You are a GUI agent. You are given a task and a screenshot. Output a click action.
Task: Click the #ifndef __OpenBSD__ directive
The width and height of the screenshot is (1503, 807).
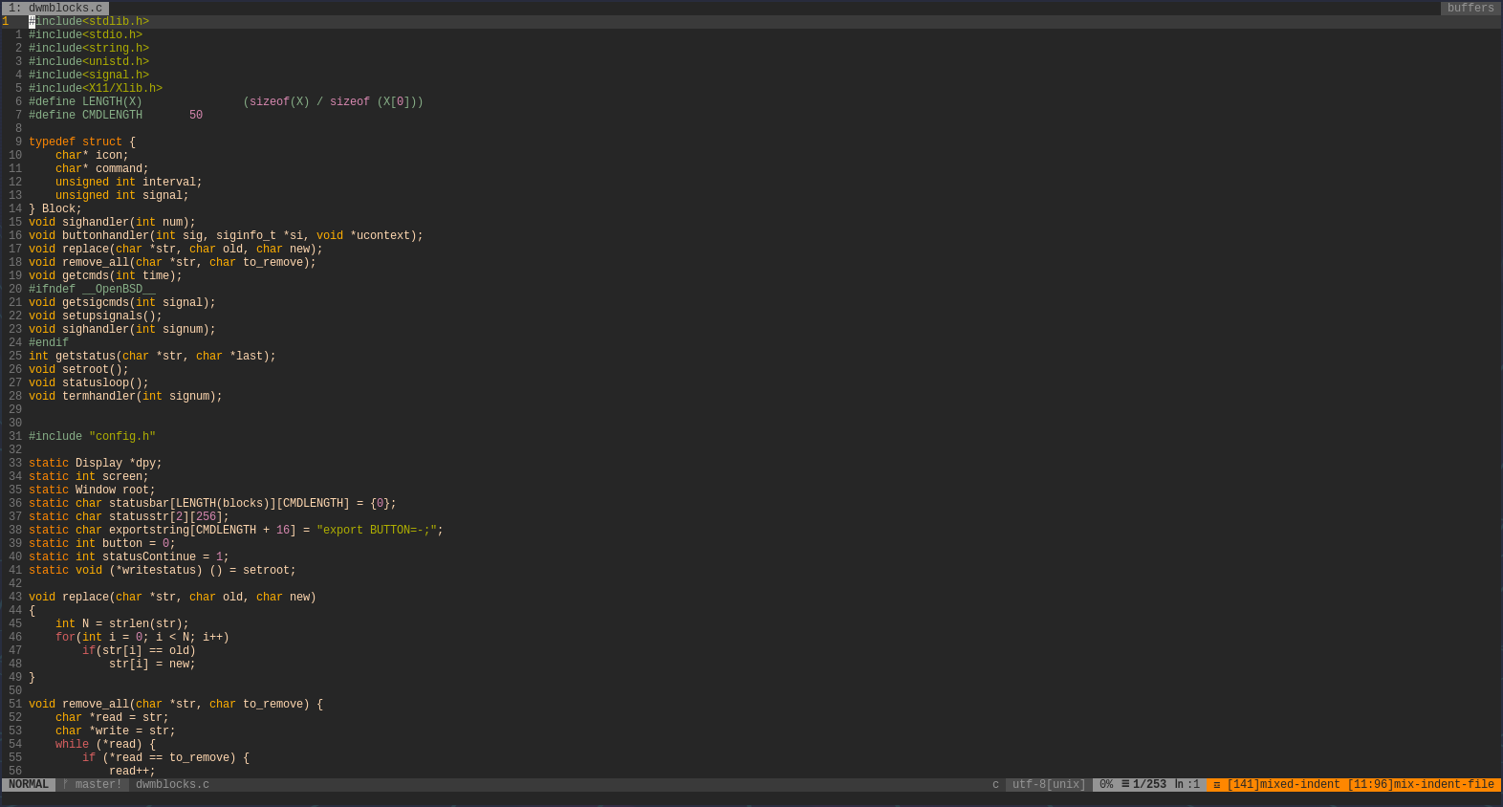(92, 289)
